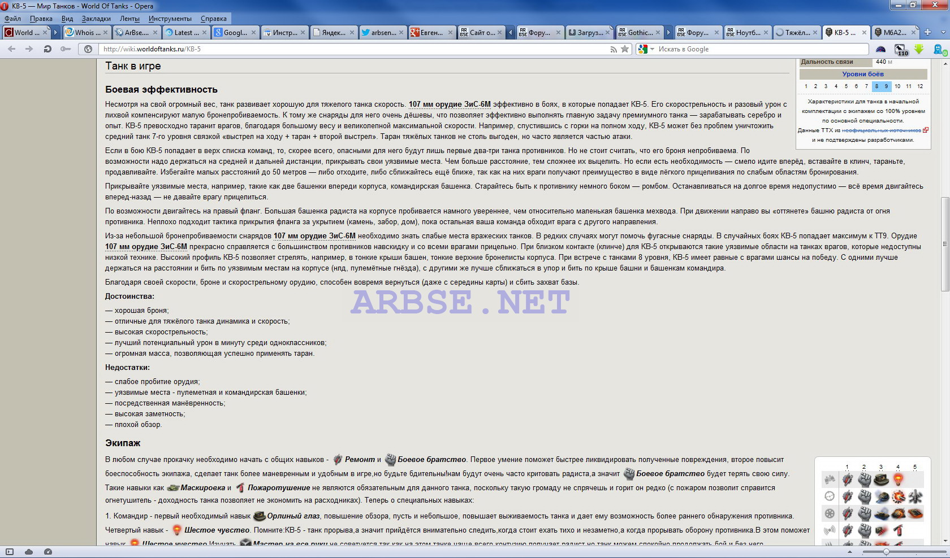Viewport: 950px width, 558px height.
Task: Open the new tab plus button
Action: pyautogui.click(x=927, y=32)
